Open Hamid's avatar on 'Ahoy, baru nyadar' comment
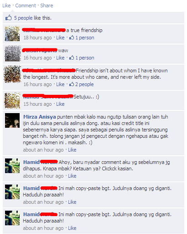 tap(12, 166)
